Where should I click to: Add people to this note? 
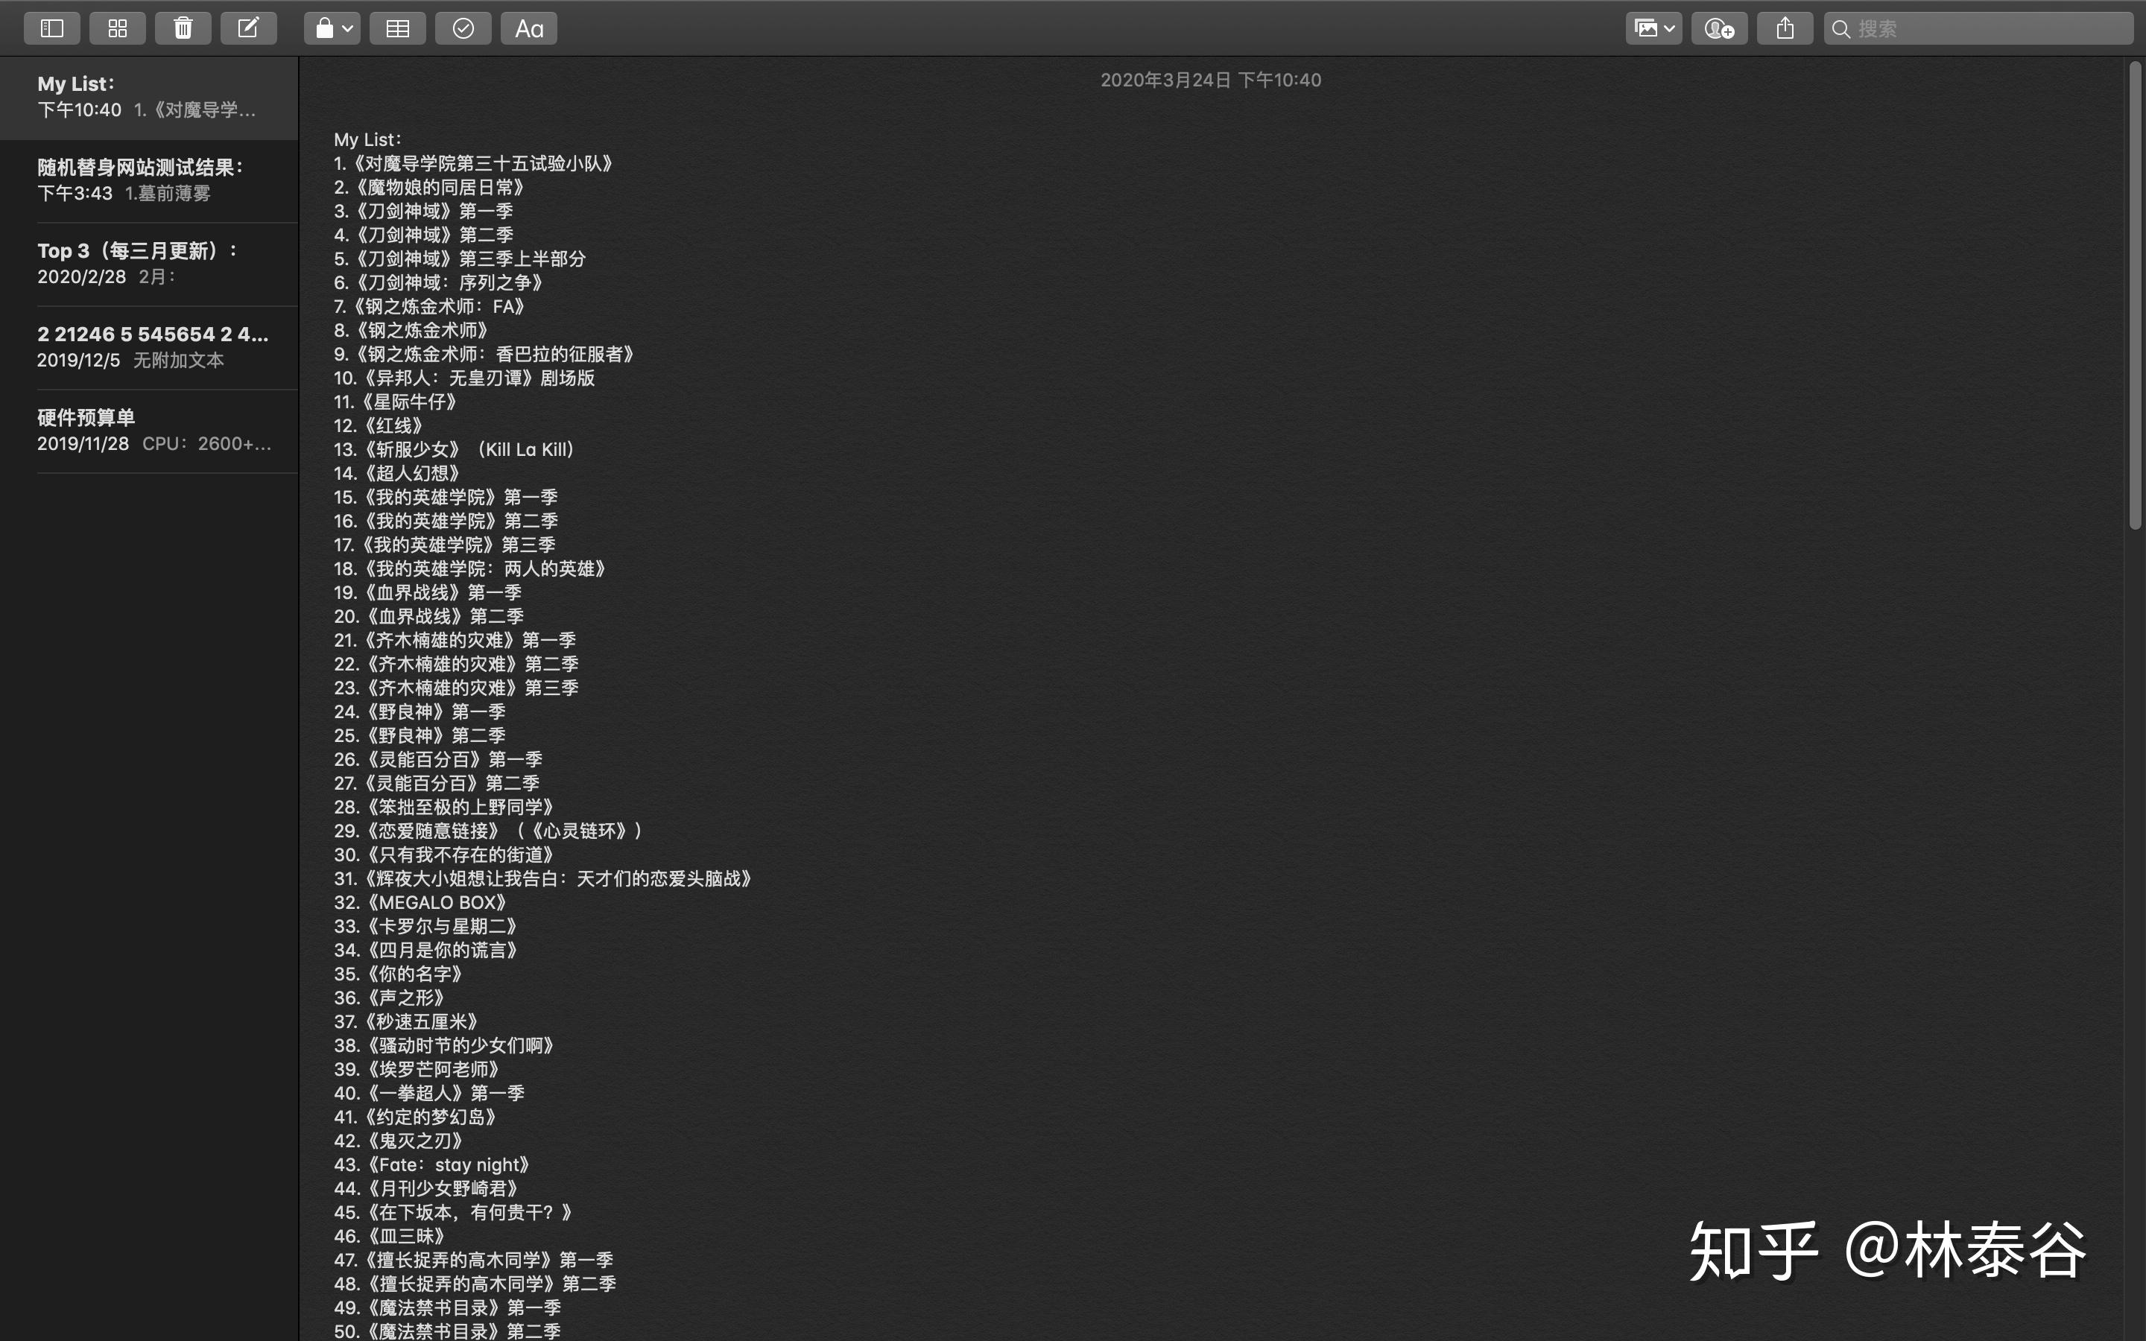pyautogui.click(x=1720, y=28)
